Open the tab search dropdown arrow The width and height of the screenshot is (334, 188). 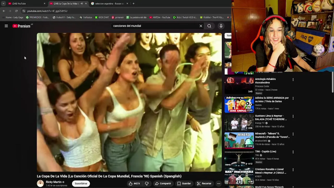coord(3,4)
